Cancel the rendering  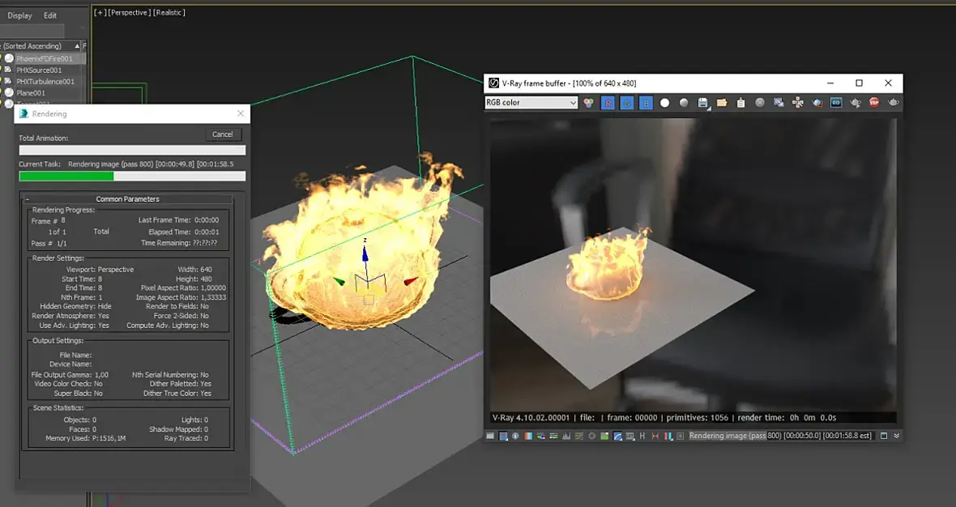click(223, 134)
